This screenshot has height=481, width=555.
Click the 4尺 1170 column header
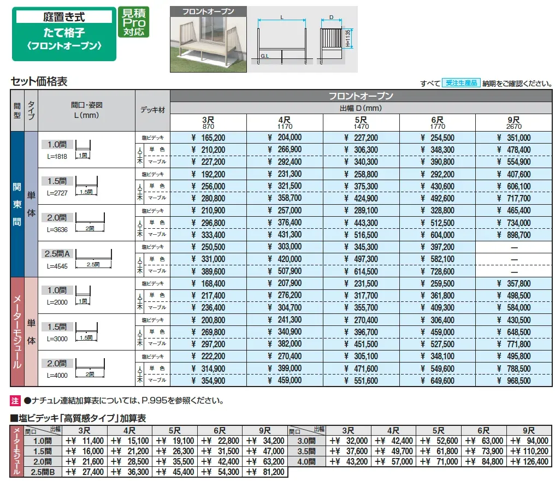tap(285, 123)
